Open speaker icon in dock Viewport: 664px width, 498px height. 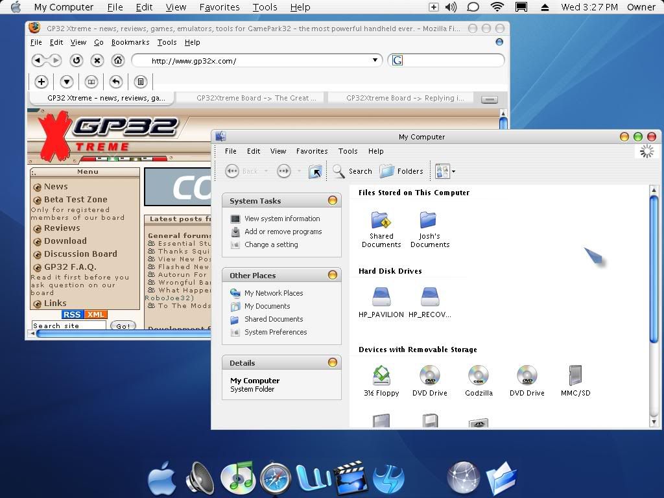[200, 479]
